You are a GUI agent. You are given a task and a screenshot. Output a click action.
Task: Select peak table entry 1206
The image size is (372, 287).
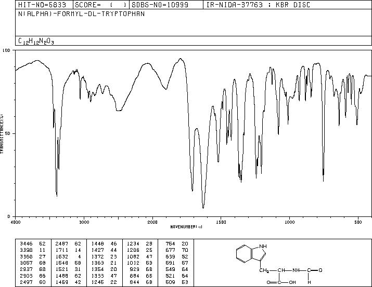click(x=133, y=250)
